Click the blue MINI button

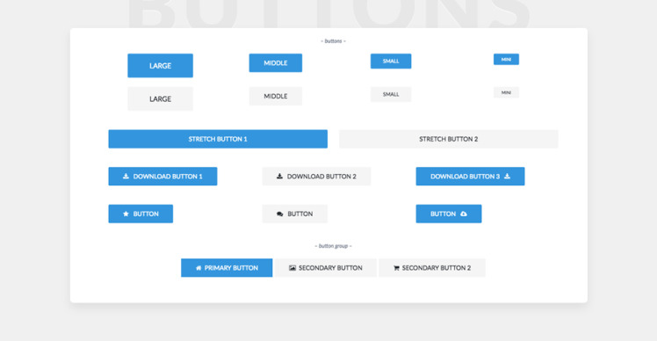pos(506,59)
